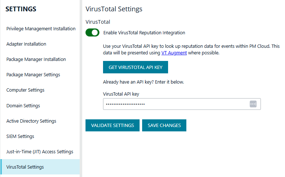Click VALIDATE SETTINGS button
Viewport: 285px width, 177px height.
pyautogui.click(x=113, y=125)
